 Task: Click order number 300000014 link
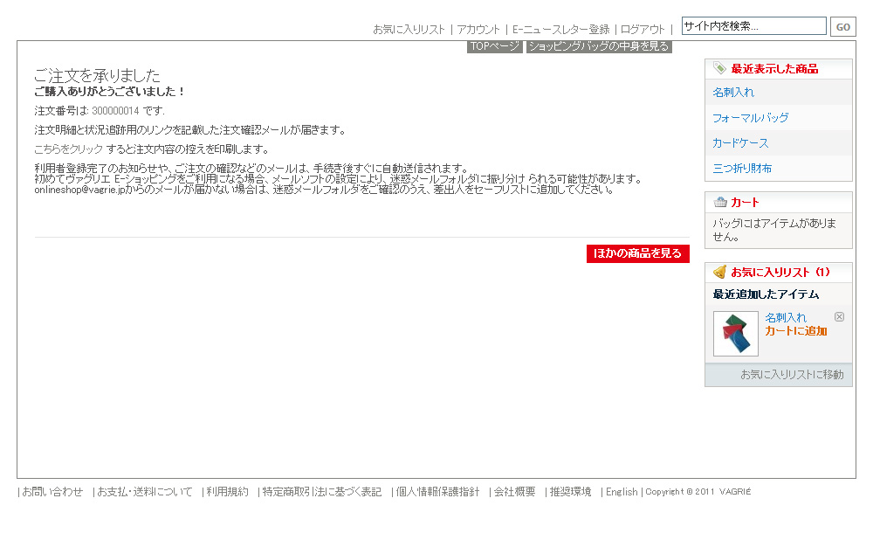coord(115,111)
